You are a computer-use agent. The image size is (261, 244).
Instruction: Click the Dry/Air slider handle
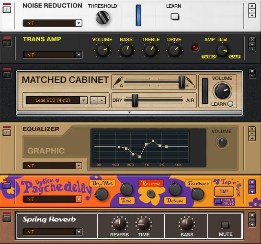coord(135,100)
